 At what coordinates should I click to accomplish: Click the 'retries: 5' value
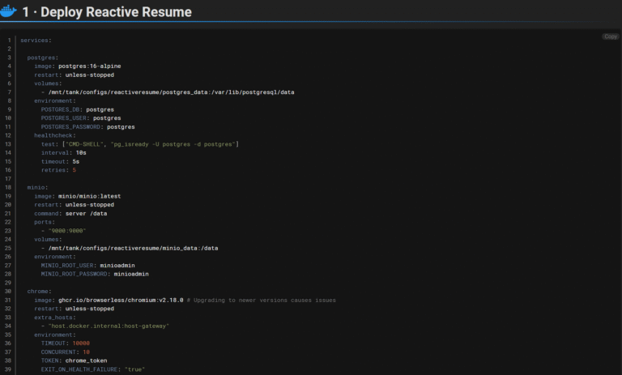tap(74, 170)
